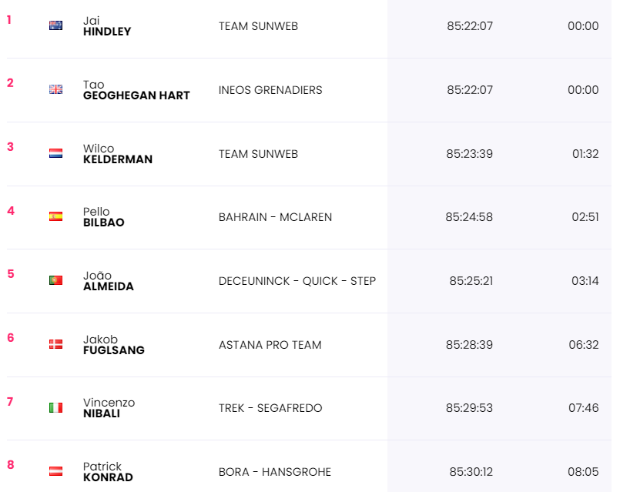This screenshot has height=492, width=620.
Task: Select the Trek - Segafredo team name
Action: pos(270,408)
